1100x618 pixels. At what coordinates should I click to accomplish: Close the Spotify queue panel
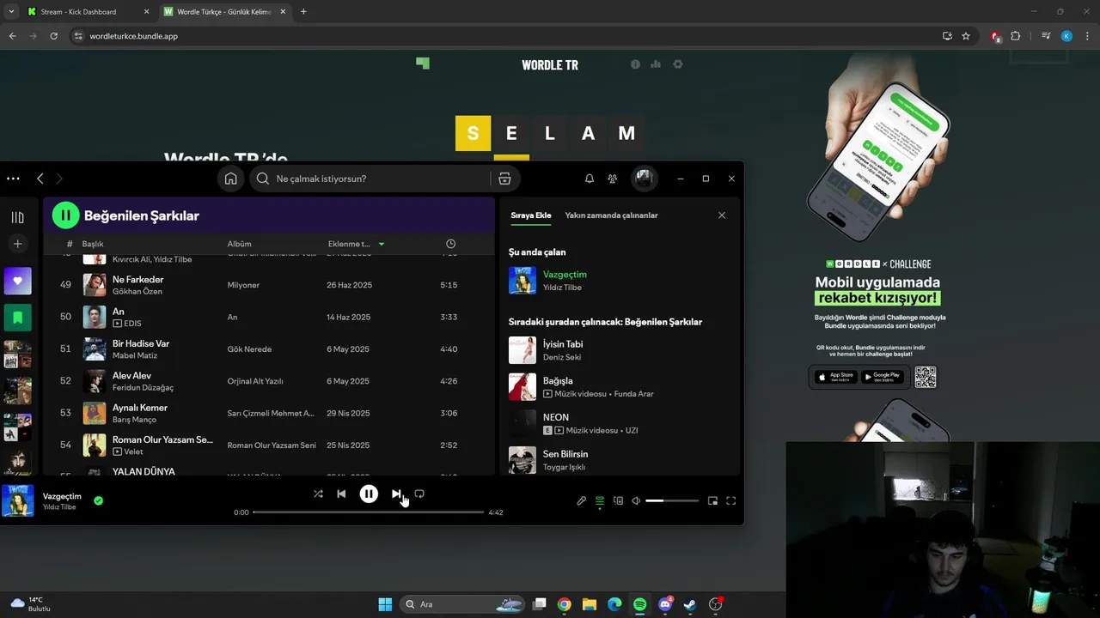[722, 215]
